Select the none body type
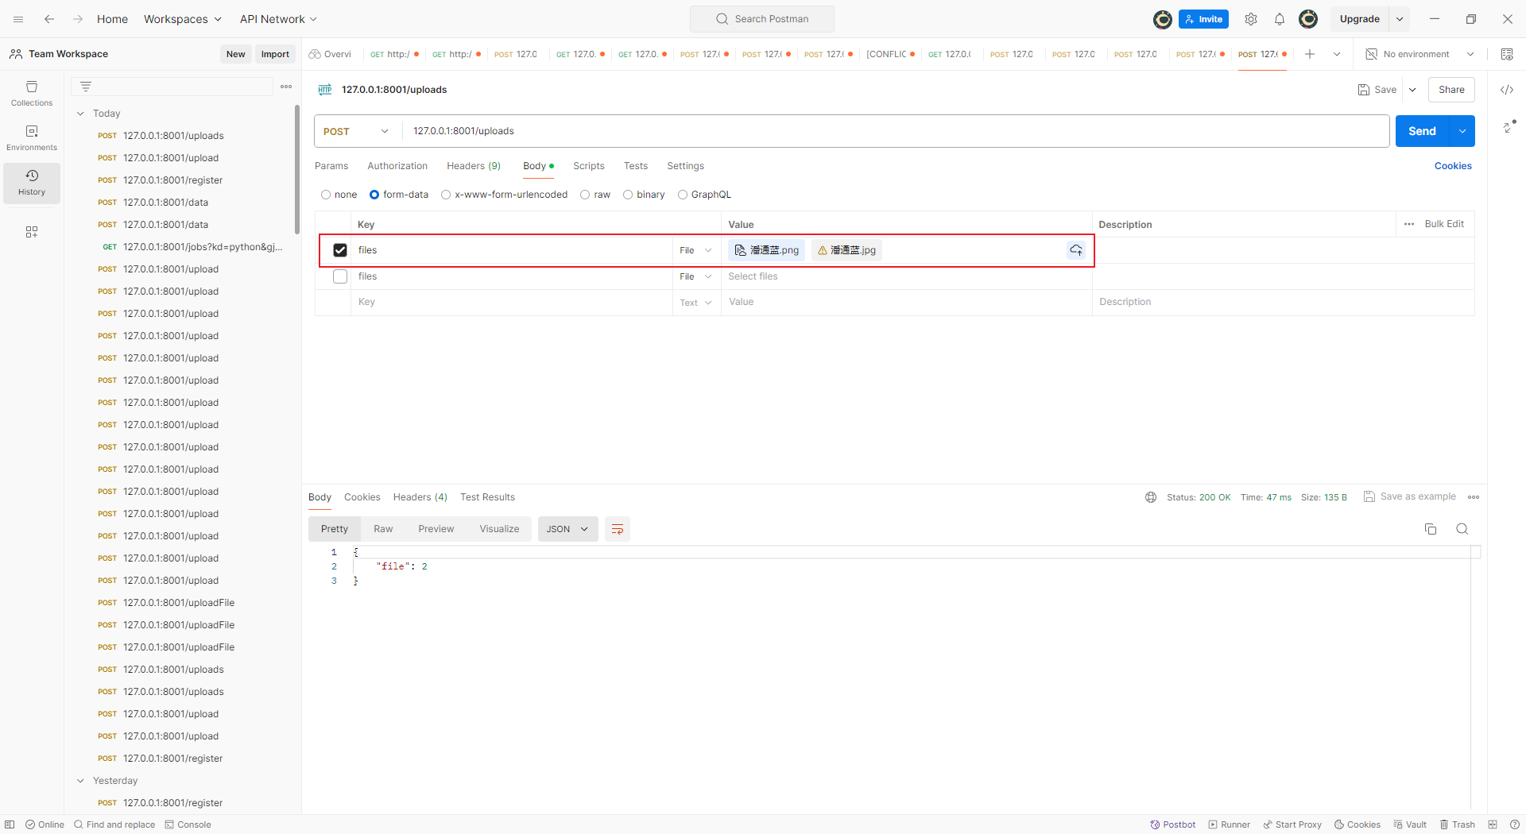The width and height of the screenshot is (1526, 834). [326, 195]
